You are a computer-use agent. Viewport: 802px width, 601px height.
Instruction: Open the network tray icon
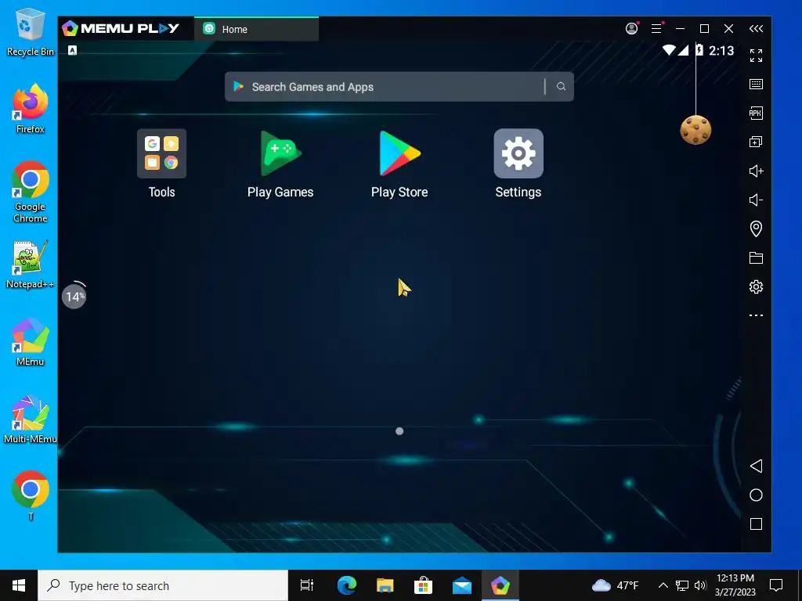[682, 585]
